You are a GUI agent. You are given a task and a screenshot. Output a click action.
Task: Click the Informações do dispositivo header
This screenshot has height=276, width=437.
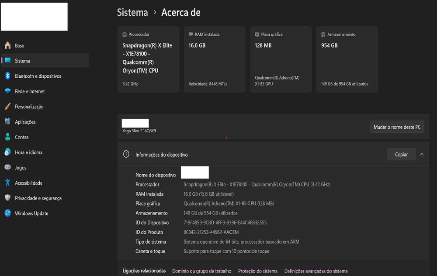(273, 154)
